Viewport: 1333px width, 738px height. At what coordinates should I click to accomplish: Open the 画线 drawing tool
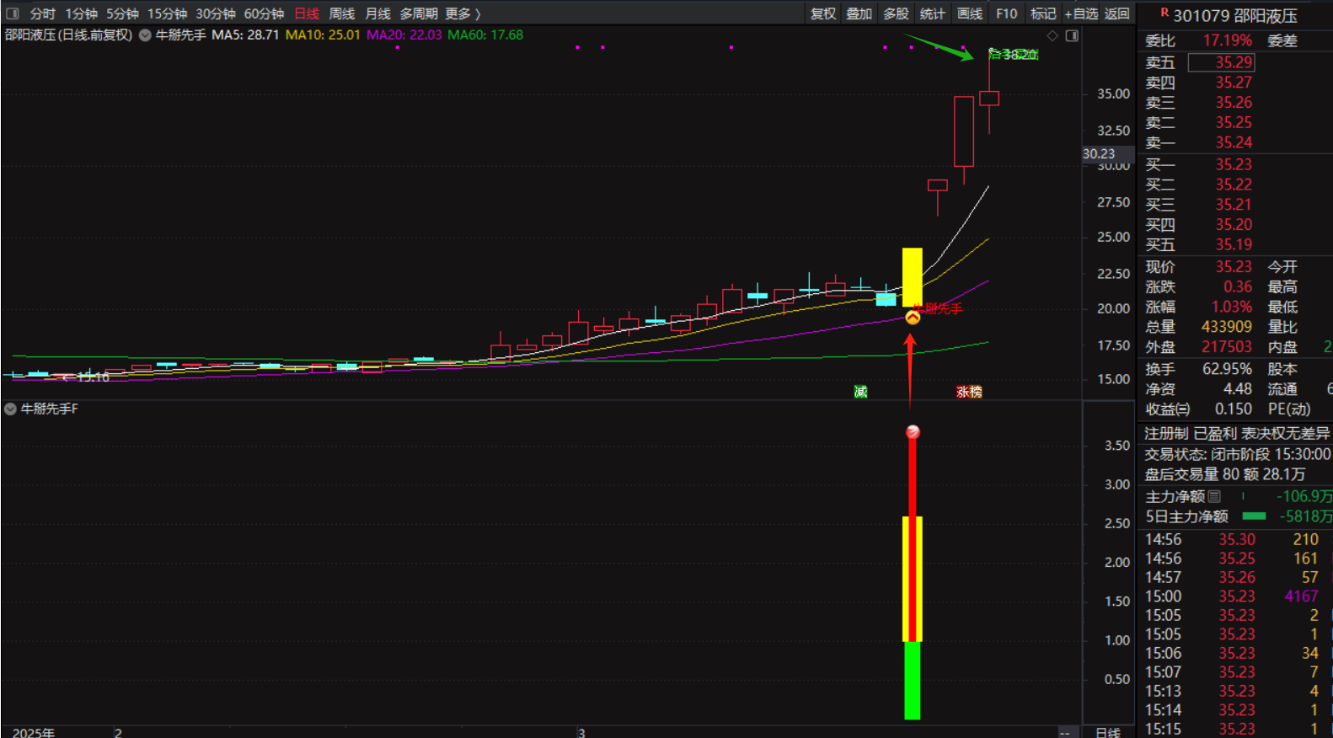[969, 13]
